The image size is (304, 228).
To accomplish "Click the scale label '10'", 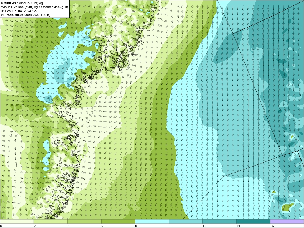I will point(171,226).
